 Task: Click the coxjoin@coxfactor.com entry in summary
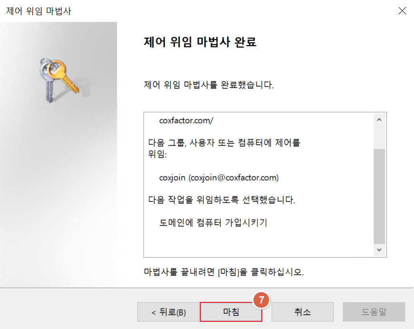click(x=219, y=178)
